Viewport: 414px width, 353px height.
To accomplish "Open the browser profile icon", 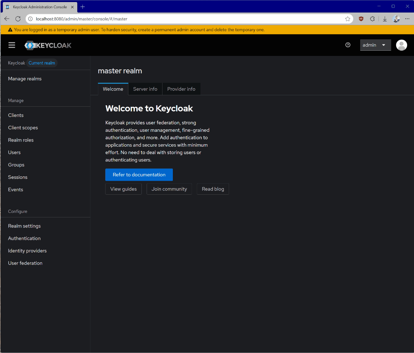I will pyautogui.click(x=396, y=19).
